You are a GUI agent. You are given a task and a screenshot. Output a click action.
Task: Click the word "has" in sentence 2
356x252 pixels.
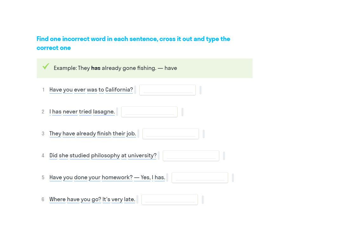pyautogui.click(x=57, y=112)
